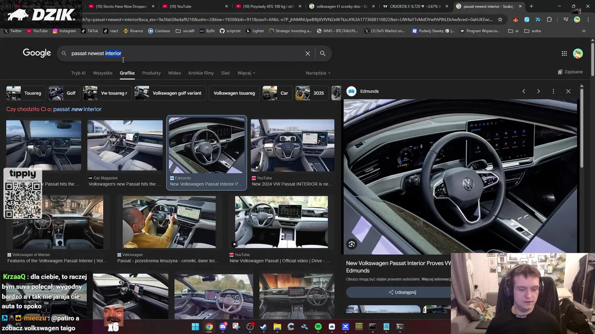Click the magnifier search button in search bar

tap(323, 53)
